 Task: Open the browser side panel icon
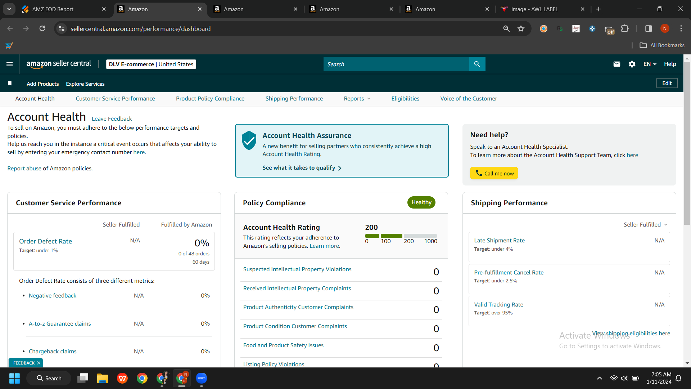click(x=649, y=28)
